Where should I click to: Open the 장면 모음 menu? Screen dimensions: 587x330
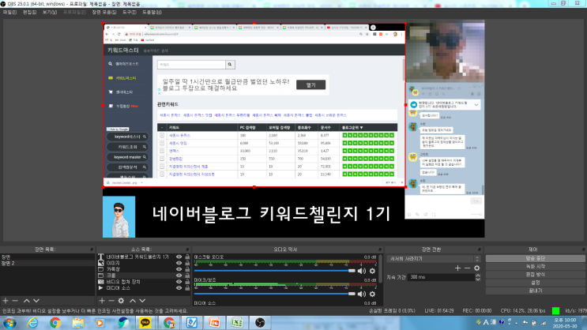104,13
